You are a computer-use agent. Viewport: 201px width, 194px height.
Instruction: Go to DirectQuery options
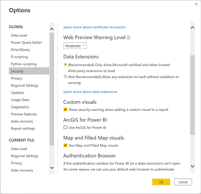pyautogui.click(x=21, y=50)
